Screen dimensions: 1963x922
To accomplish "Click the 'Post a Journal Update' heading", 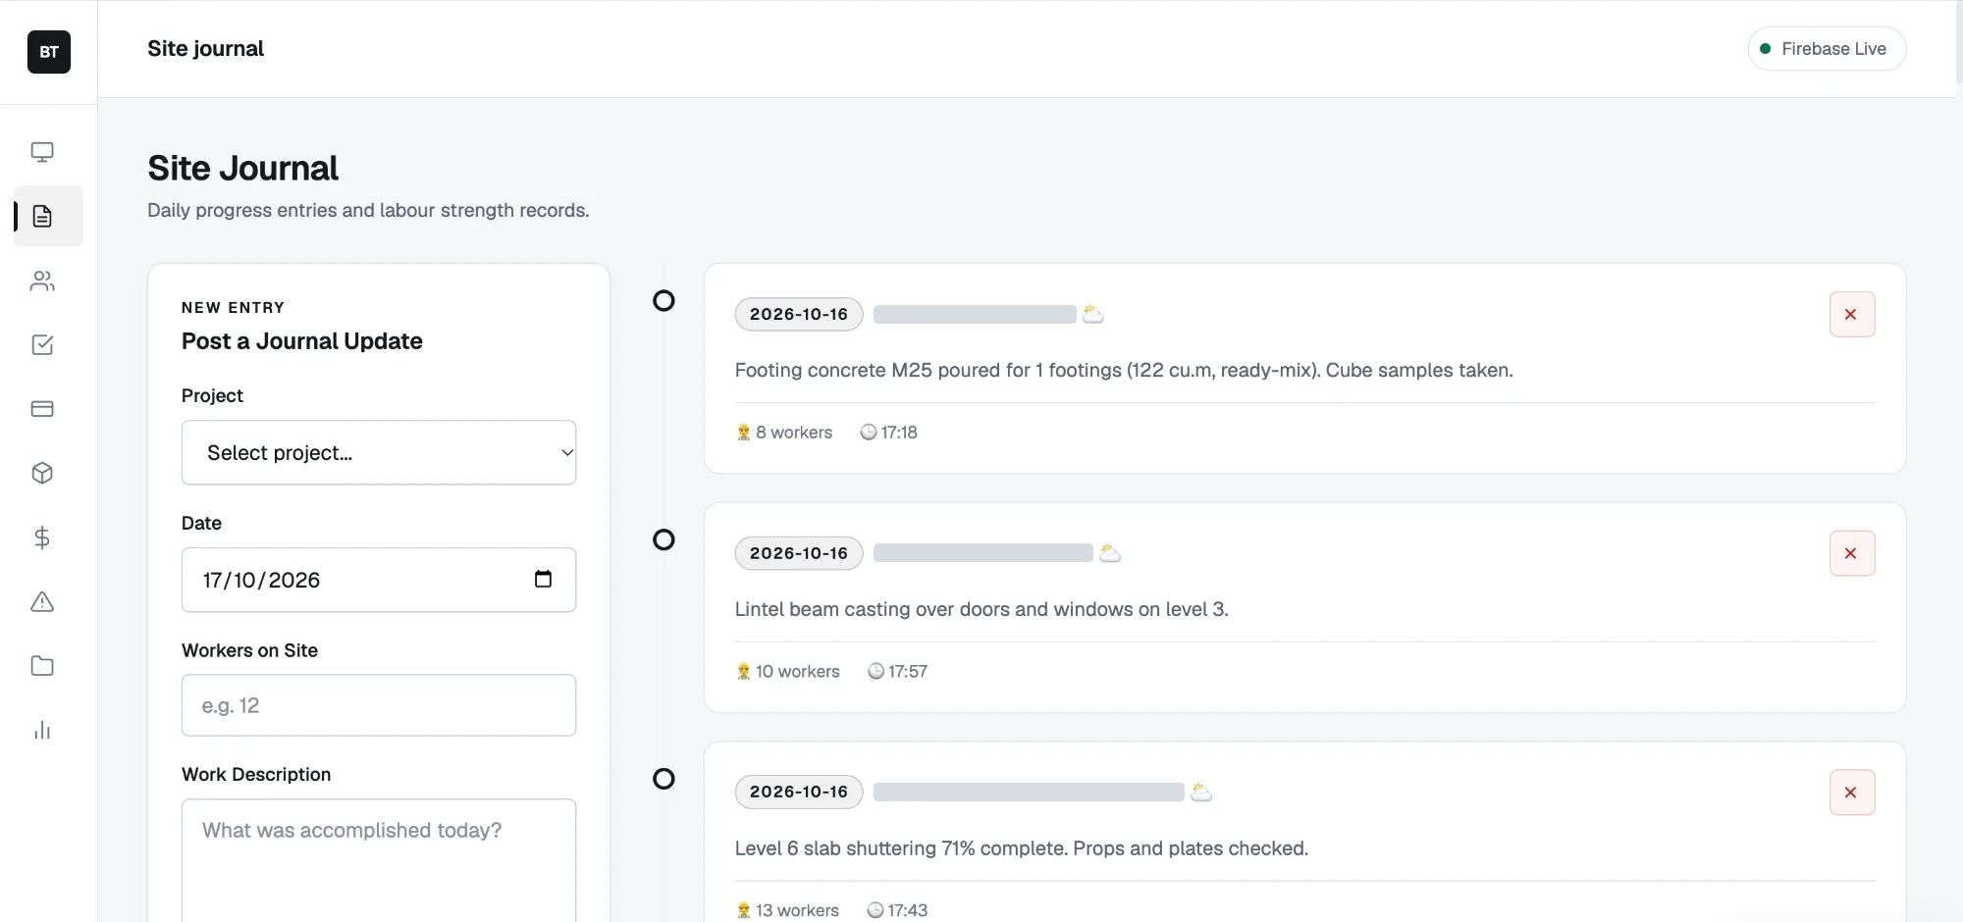I will [302, 341].
